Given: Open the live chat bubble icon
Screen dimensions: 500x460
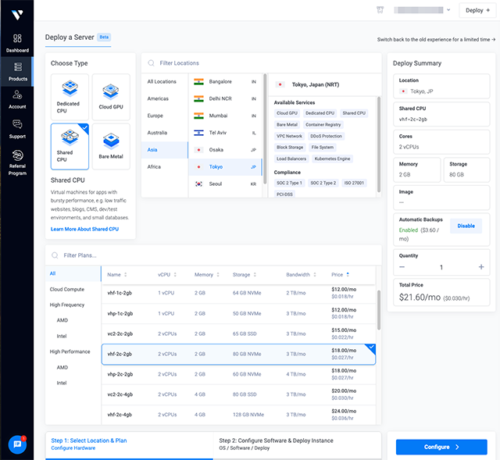Looking at the screenshot, I should (x=17, y=444).
